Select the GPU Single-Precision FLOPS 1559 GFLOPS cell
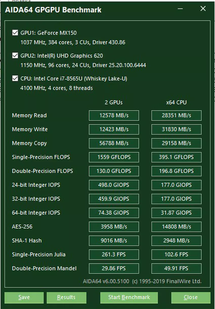The image size is (215, 309). coord(114,157)
